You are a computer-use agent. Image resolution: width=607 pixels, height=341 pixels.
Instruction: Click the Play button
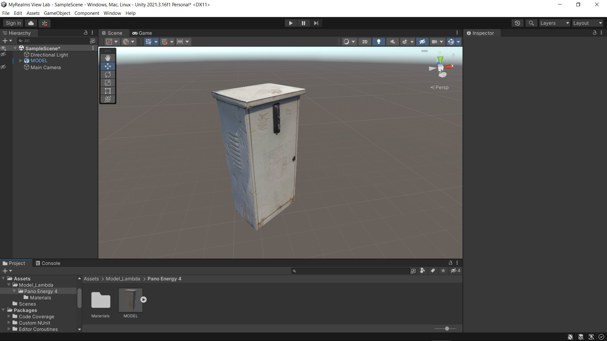click(x=291, y=23)
